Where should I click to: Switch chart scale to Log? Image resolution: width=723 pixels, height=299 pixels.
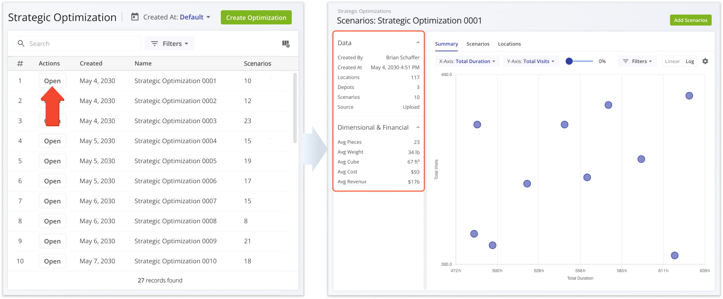pos(690,61)
